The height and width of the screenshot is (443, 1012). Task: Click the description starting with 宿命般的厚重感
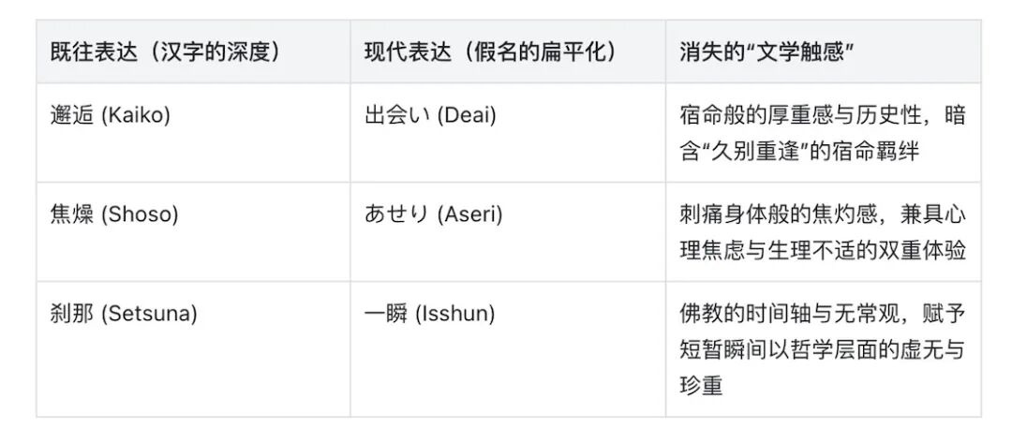tap(822, 116)
